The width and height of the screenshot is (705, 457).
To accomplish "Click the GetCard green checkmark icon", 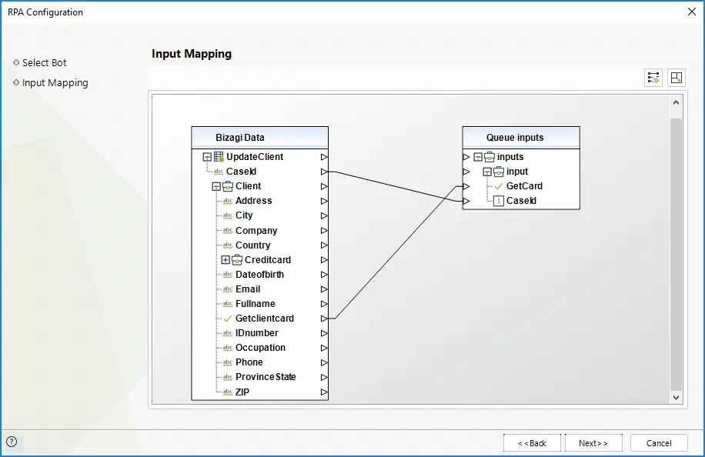I will pos(499,186).
